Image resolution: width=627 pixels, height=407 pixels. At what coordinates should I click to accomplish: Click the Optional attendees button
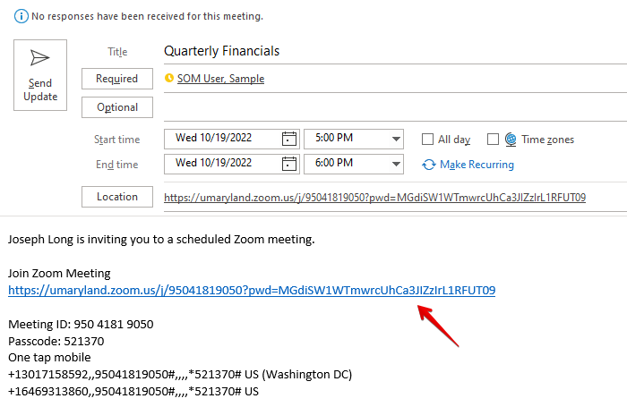[x=117, y=107]
